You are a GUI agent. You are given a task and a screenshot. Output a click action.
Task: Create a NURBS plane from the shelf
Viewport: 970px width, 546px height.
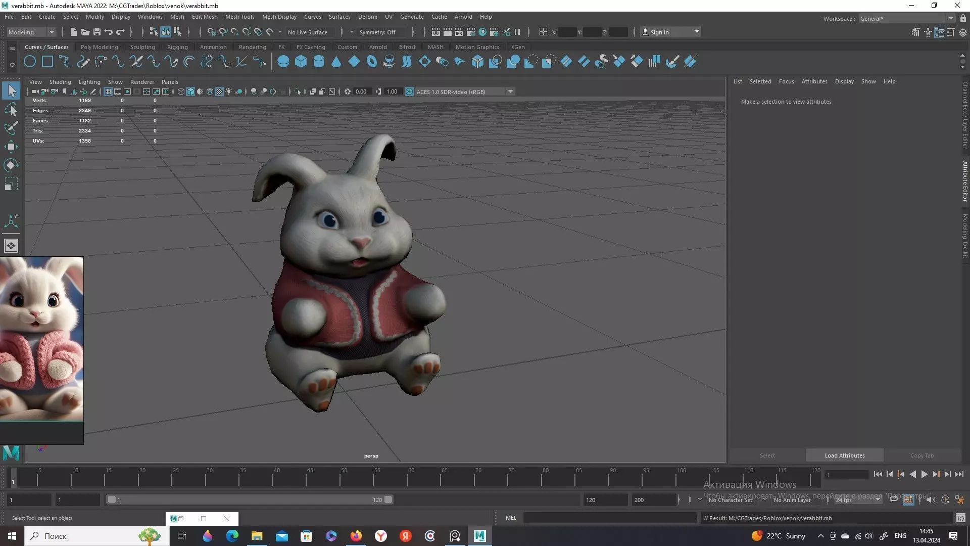[354, 62]
